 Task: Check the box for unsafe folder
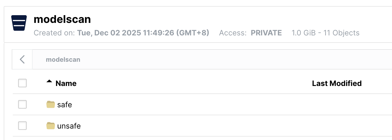click(22, 126)
